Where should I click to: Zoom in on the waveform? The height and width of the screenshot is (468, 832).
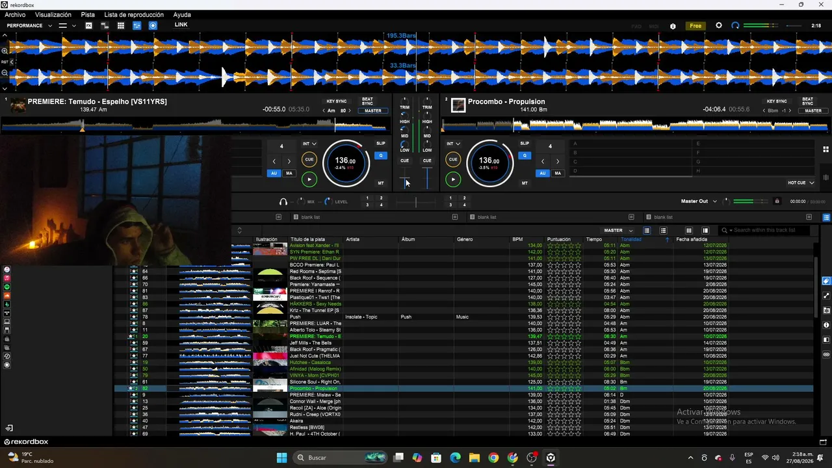pos(5,51)
